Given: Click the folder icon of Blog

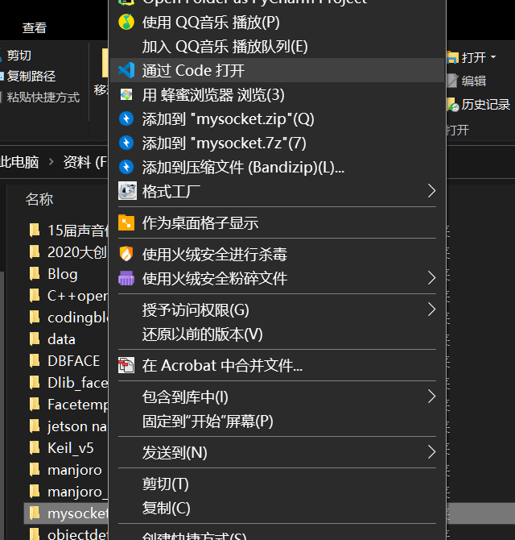Looking at the screenshot, I should pyautogui.click(x=35, y=274).
